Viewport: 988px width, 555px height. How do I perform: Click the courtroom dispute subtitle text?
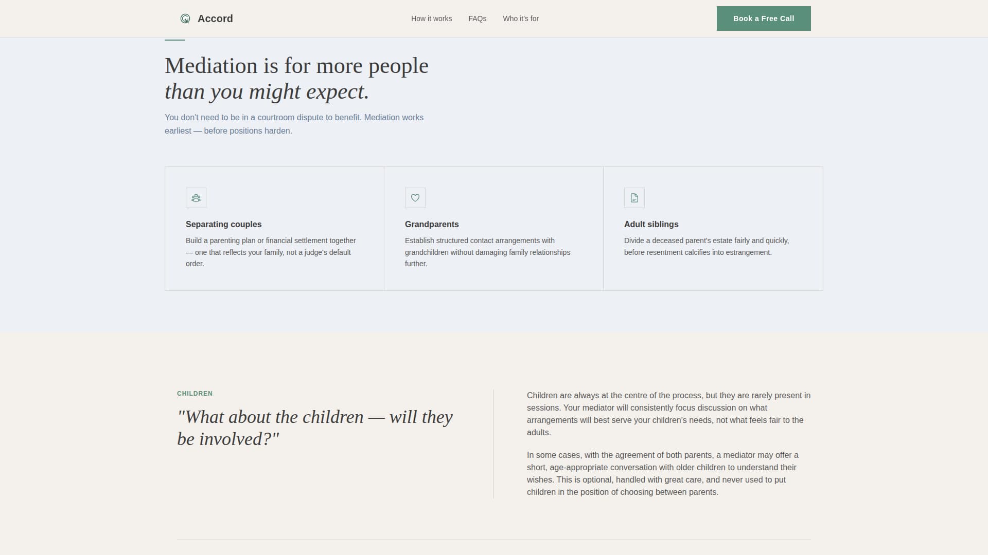pyautogui.click(x=293, y=124)
